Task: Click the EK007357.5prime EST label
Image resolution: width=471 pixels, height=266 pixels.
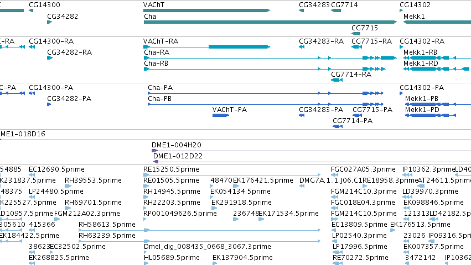Action: (x=434, y=247)
